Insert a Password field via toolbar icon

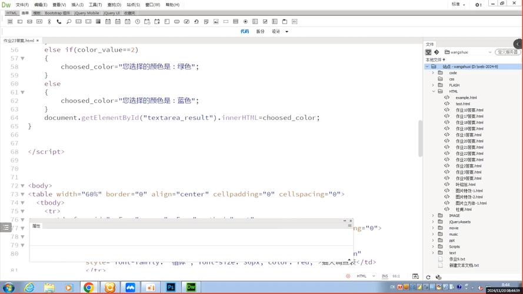click(39, 21)
